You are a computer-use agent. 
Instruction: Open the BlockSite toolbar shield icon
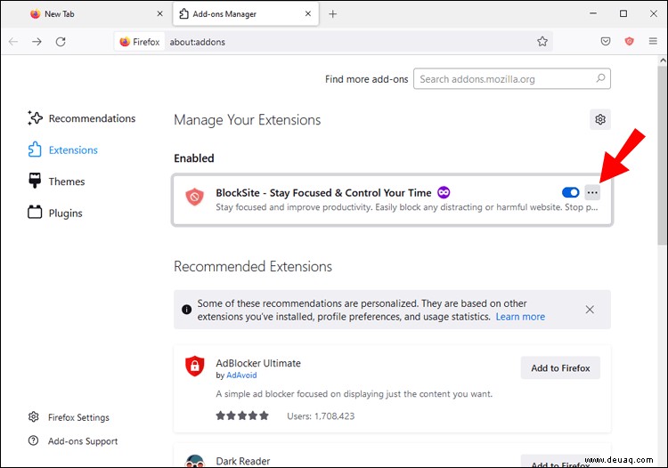tap(629, 41)
